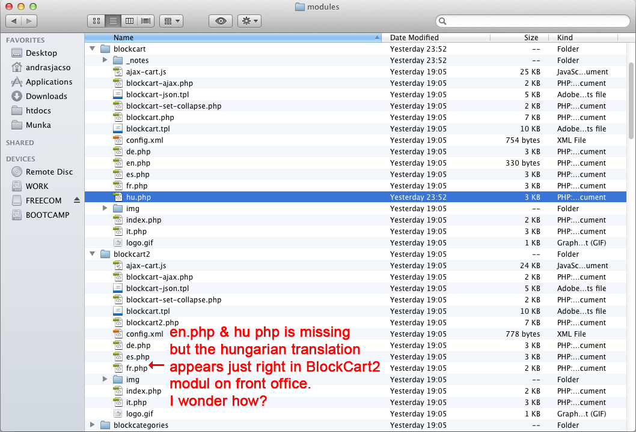Click the Quick Look eye button
This screenshot has width=636, height=432.
[221, 21]
